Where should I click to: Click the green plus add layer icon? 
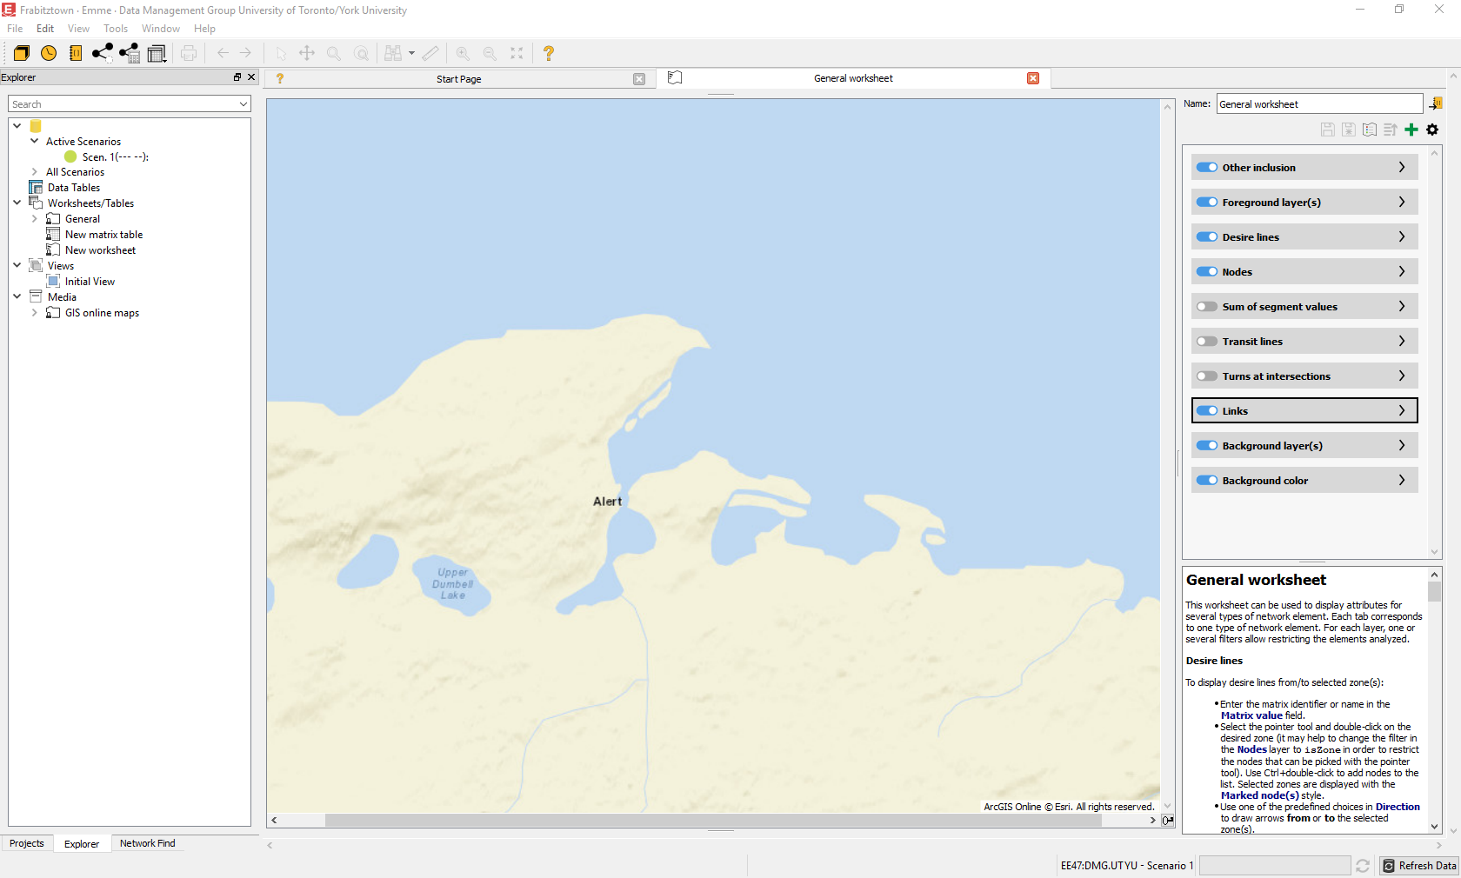1411,130
